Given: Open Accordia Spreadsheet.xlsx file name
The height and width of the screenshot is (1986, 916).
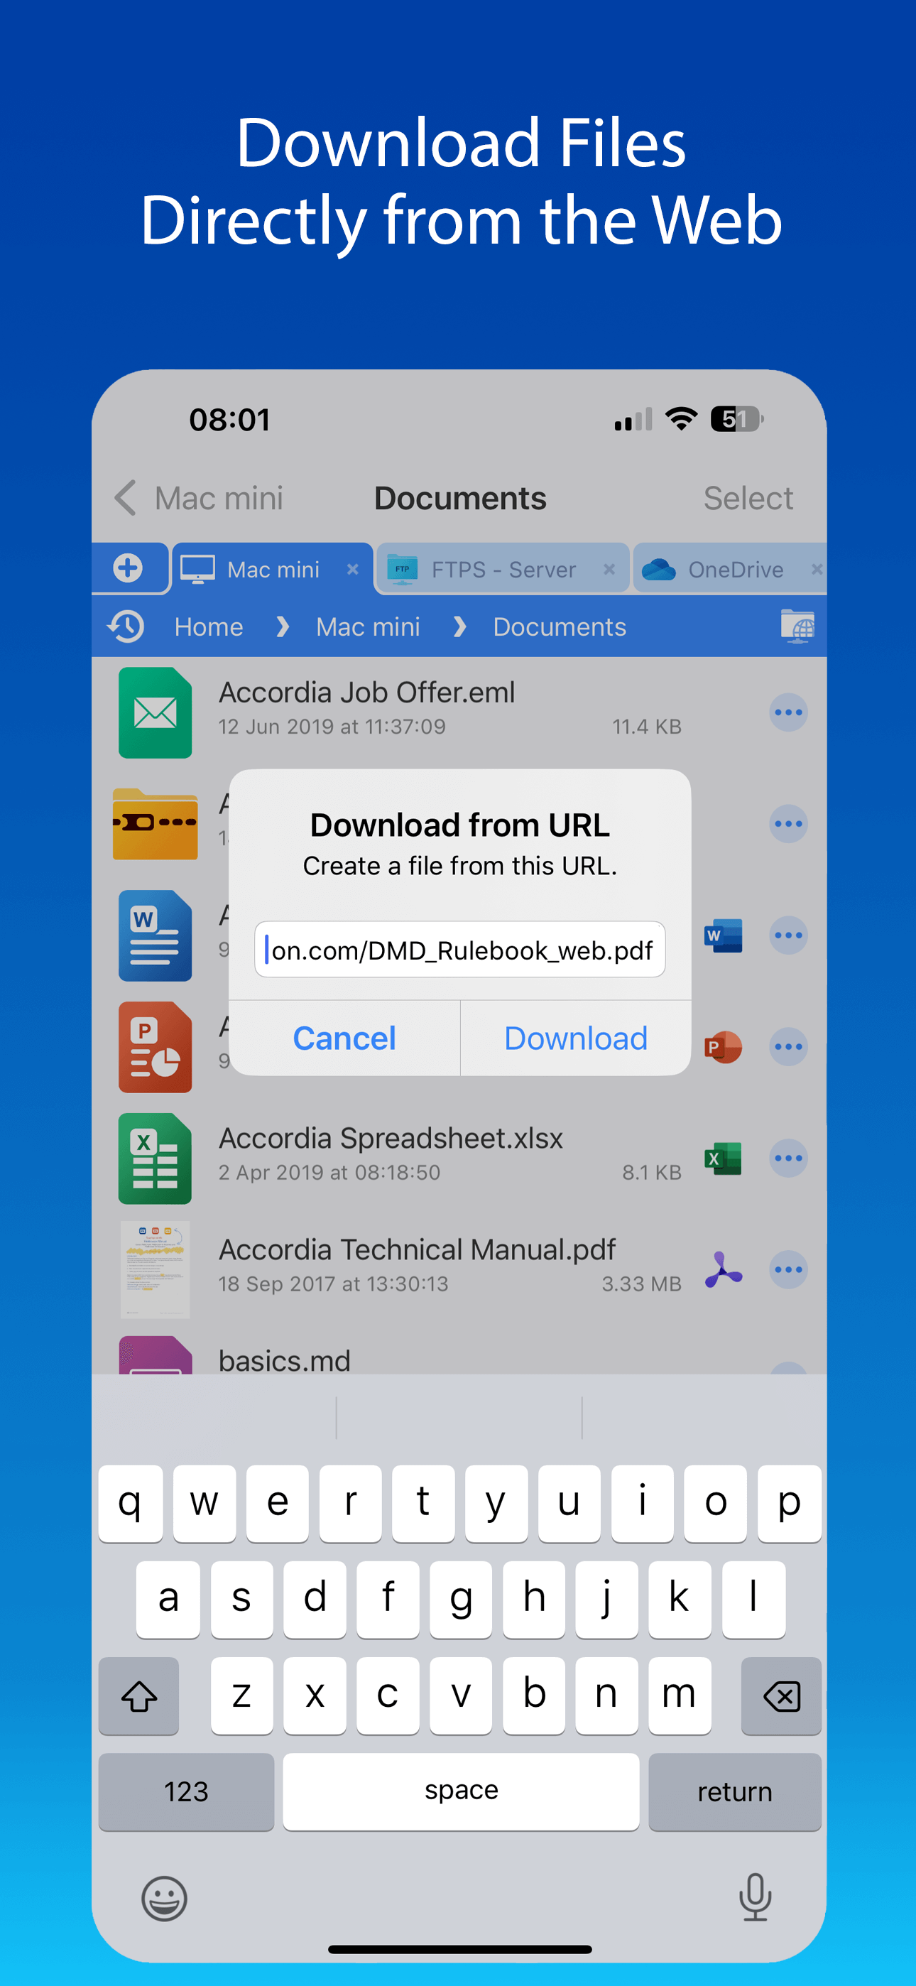Looking at the screenshot, I should tap(390, 1139).
